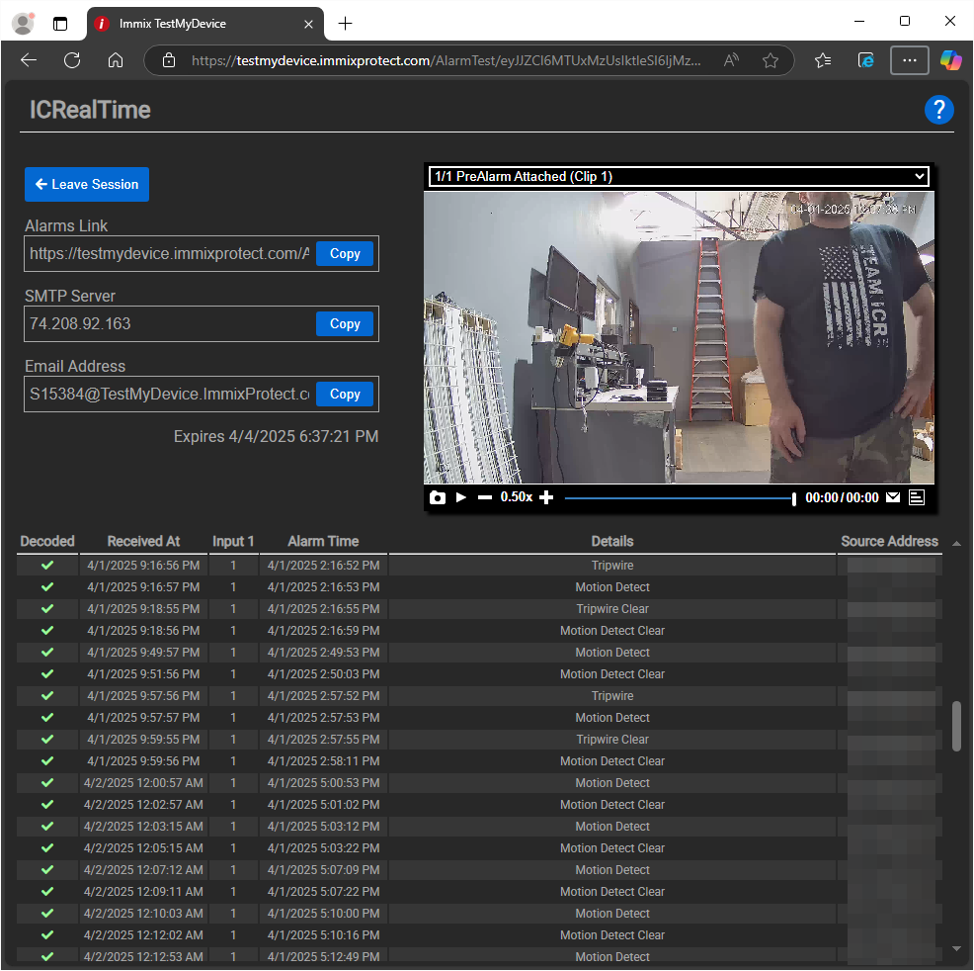Open the help question mark icon
This screenshot has width=974, height=971.
pyautogui.click(x=938, y=110)
